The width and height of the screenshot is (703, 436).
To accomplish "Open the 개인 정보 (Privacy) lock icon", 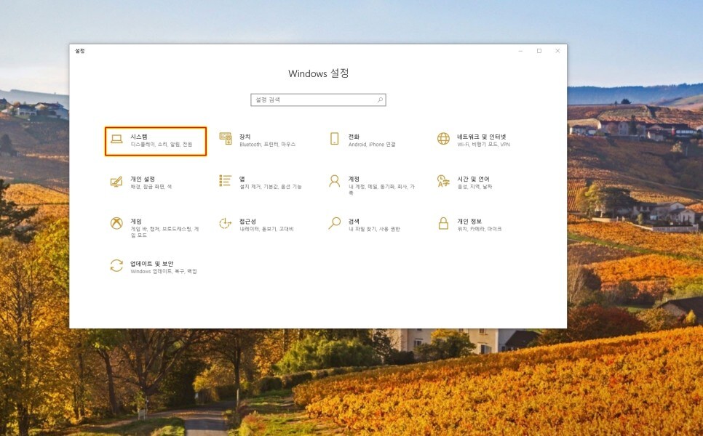I will pos(443,223).
